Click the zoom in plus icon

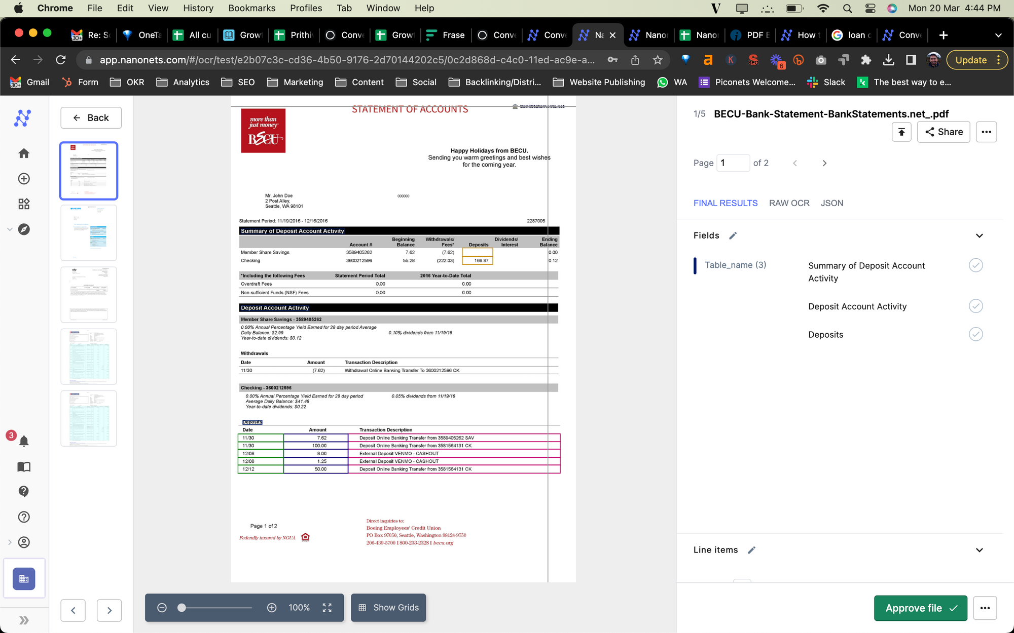tap(272, 608)
